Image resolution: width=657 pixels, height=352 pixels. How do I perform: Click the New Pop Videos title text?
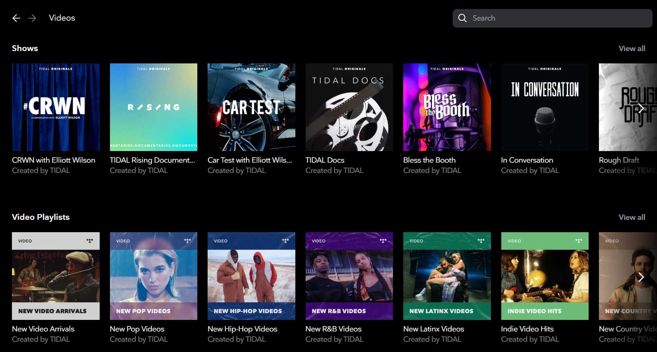click(137, 329)
